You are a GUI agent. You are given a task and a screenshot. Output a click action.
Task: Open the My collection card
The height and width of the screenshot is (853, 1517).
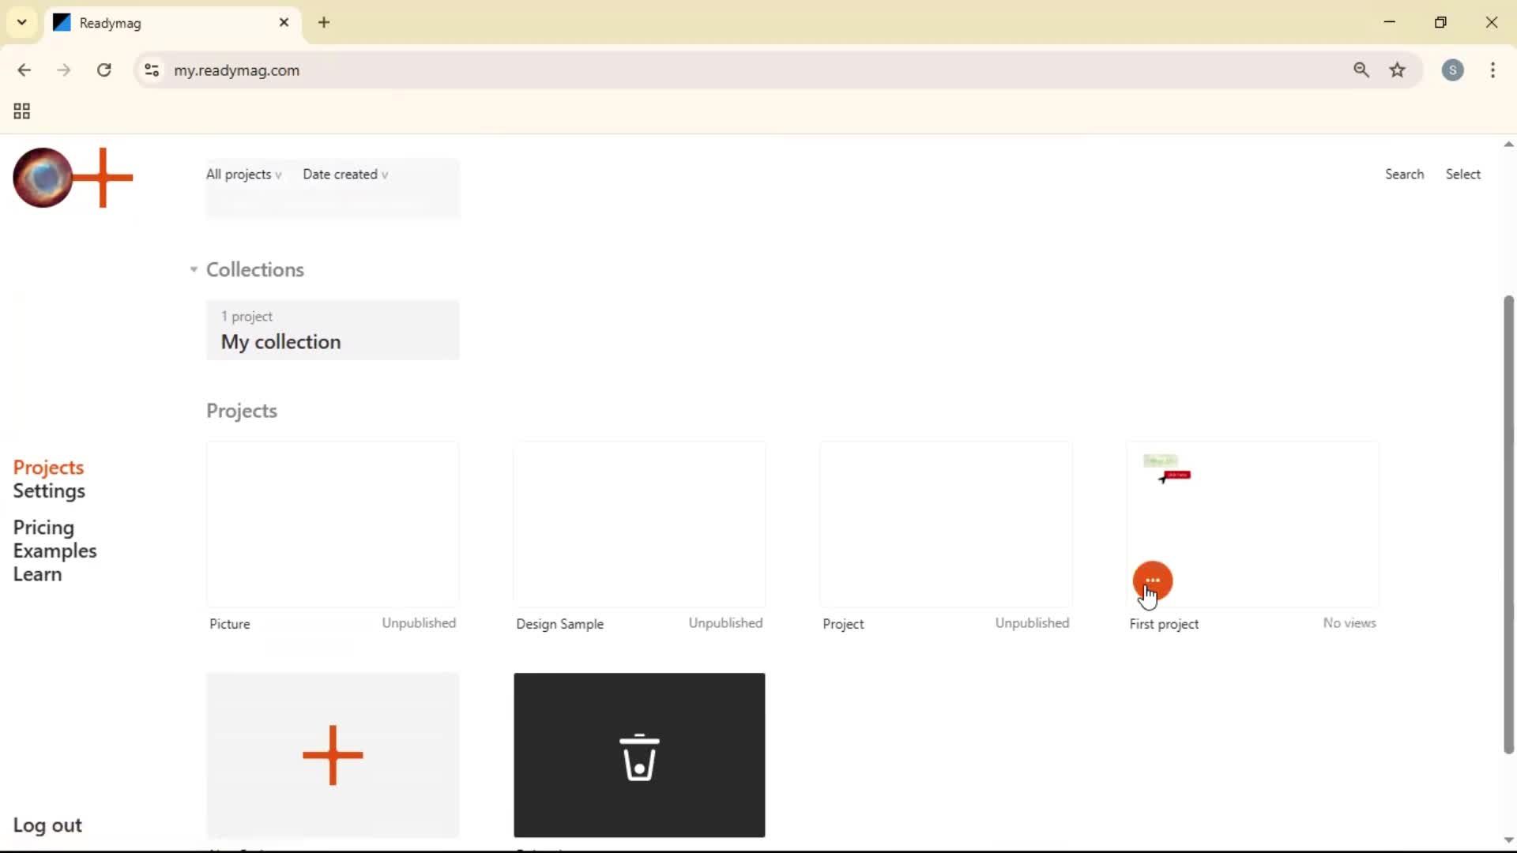pos(333,330)
